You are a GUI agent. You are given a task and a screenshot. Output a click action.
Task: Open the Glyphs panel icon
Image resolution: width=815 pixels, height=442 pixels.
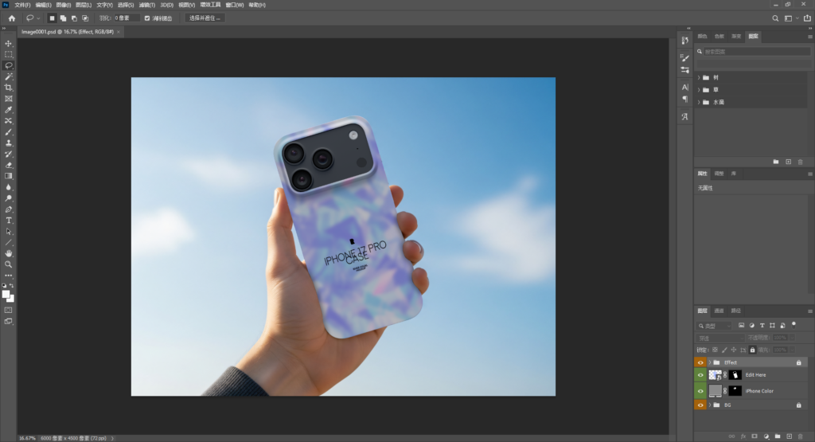click(x=685, y=116)
